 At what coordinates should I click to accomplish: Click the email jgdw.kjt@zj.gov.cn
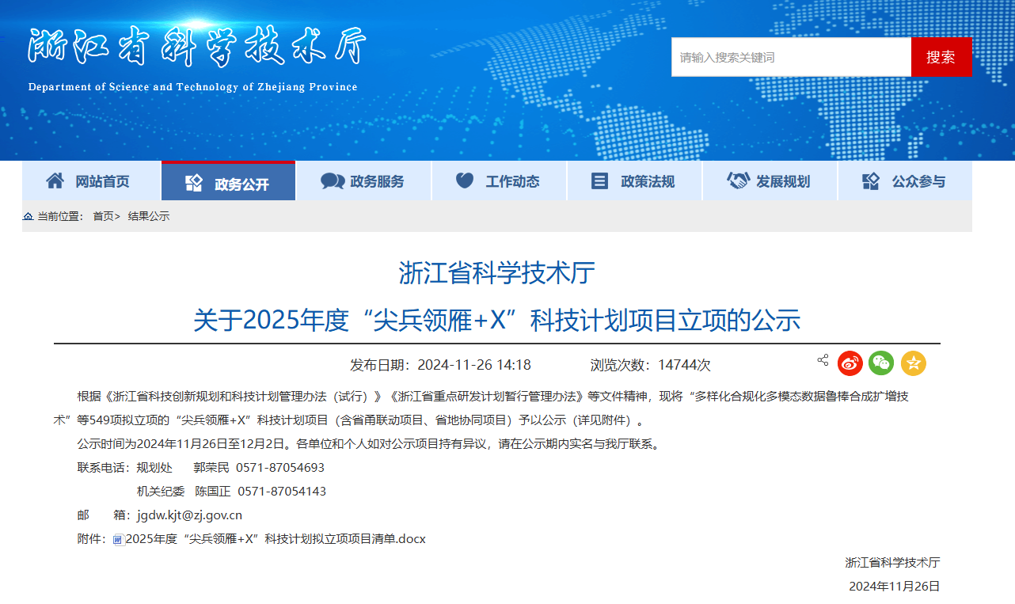189,515
